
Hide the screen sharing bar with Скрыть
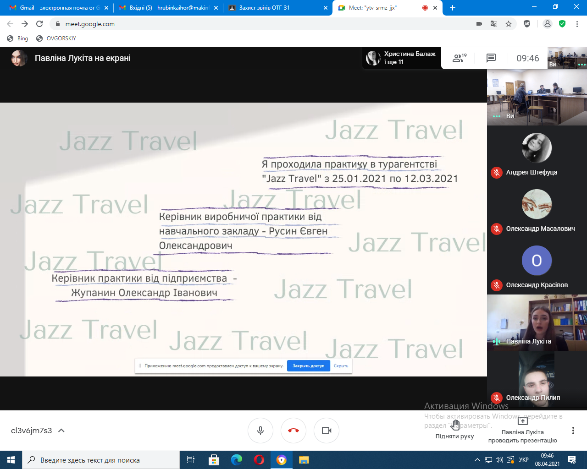point(341,366)
